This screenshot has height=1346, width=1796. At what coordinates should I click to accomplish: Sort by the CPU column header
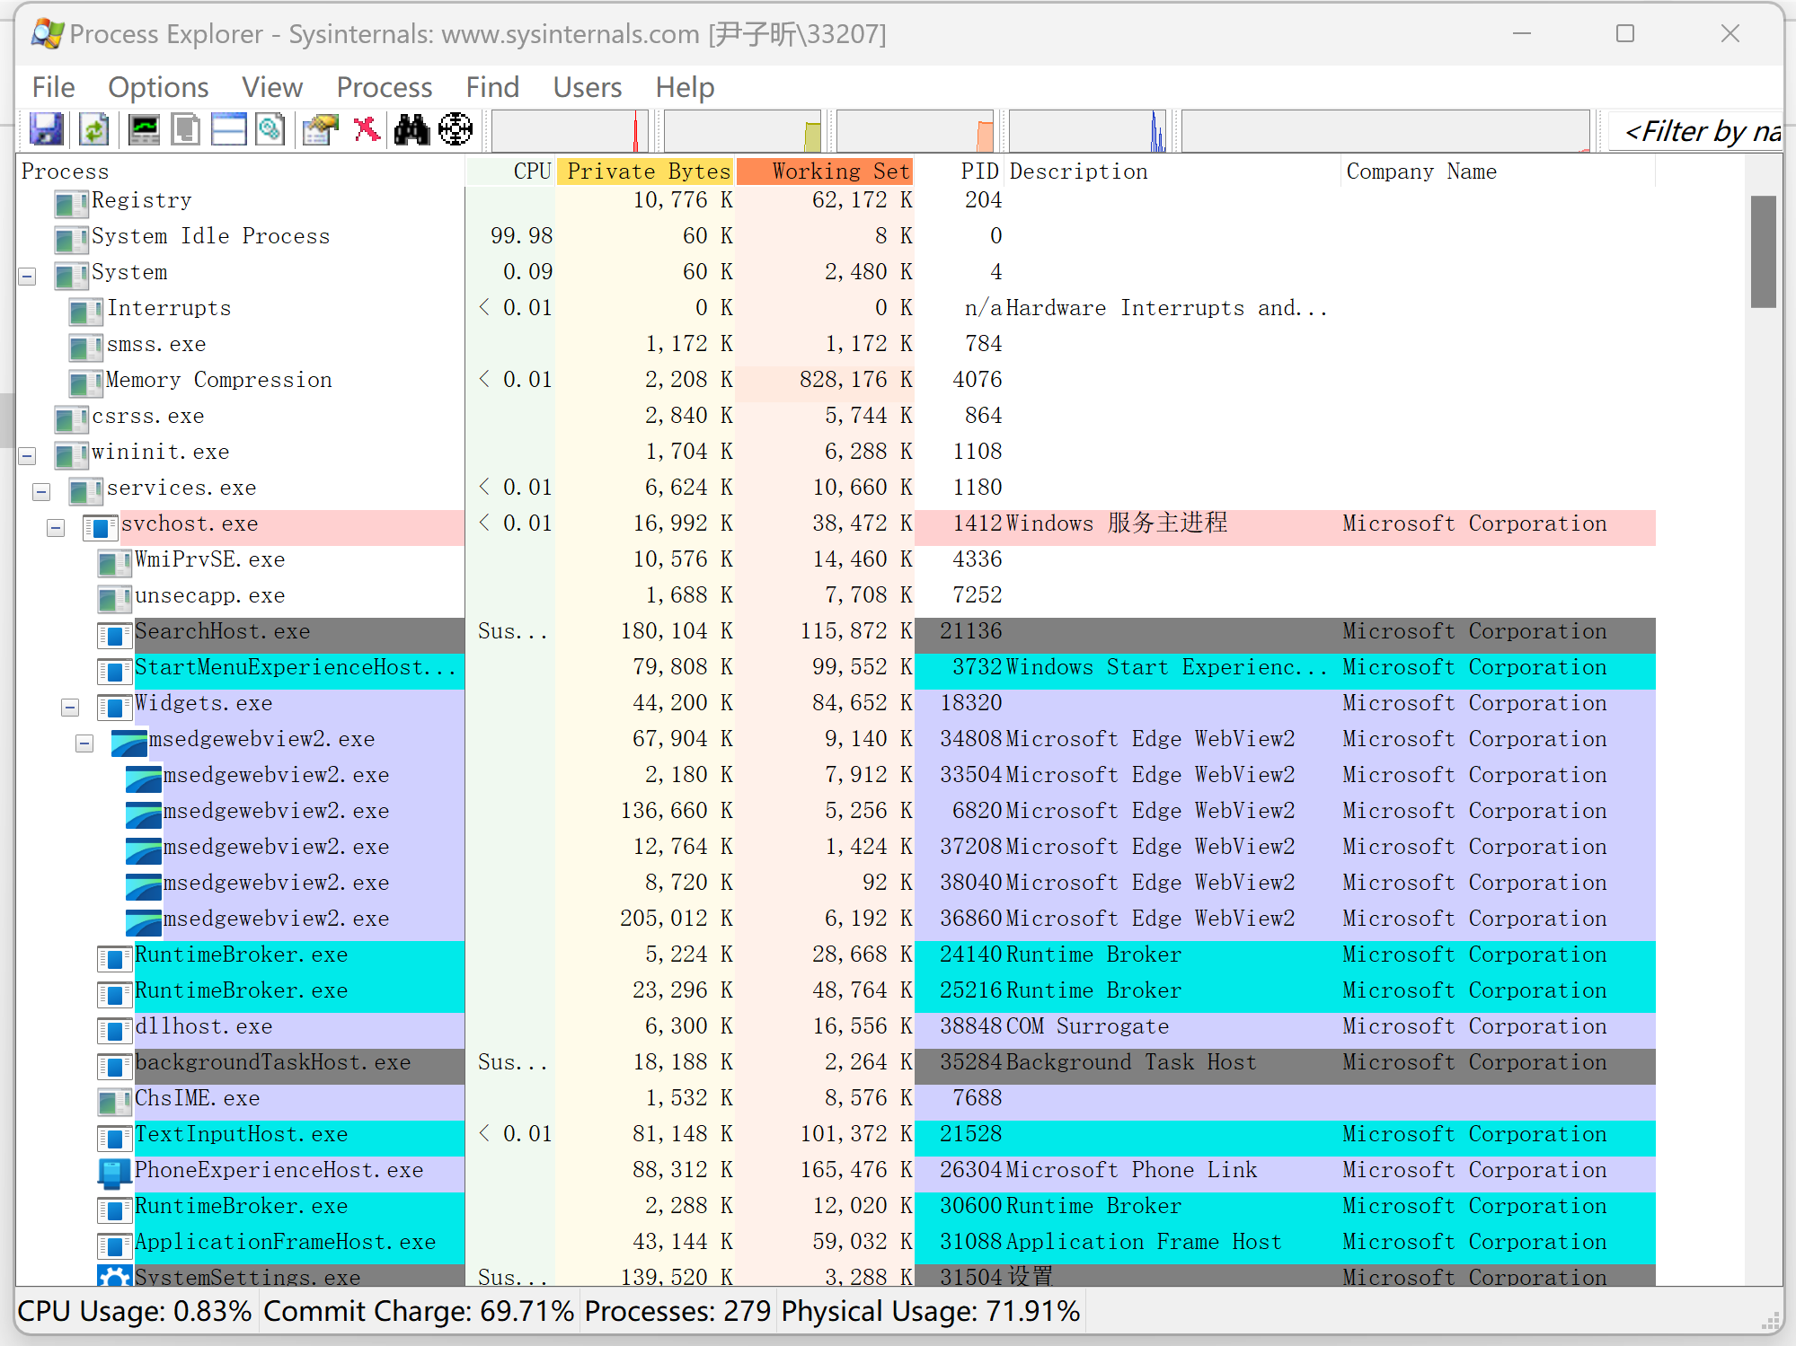click(510, 172)
